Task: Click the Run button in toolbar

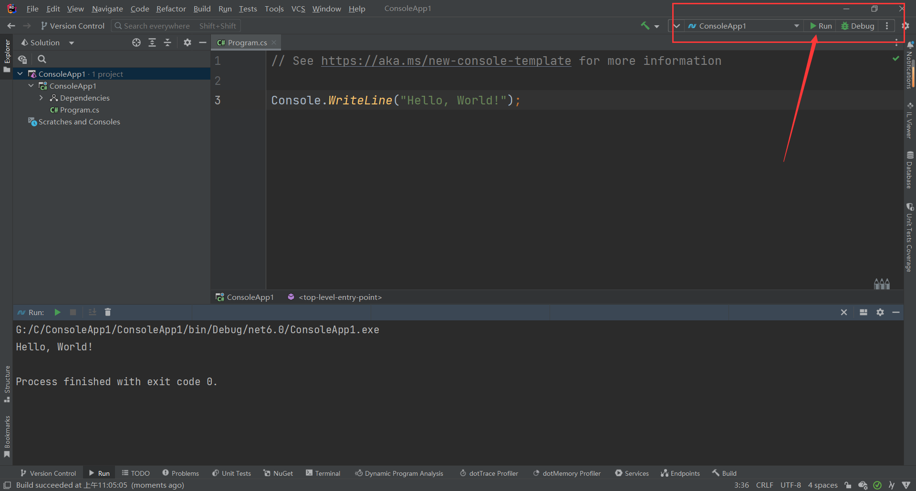Action: 821,26
